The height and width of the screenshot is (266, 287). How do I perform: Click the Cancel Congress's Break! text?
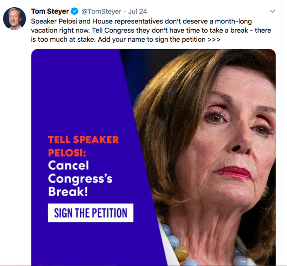point(80,178)
